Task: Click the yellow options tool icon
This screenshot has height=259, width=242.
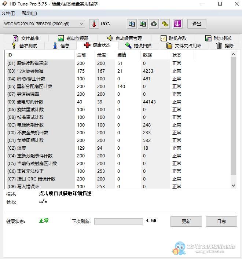Action: [165, 24]
